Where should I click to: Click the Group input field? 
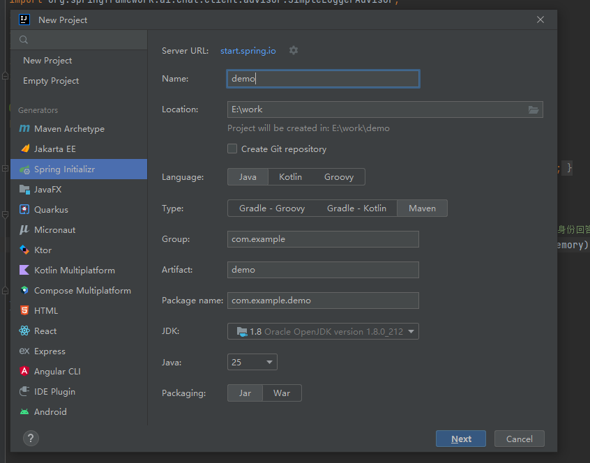click(x=323, y=239)
